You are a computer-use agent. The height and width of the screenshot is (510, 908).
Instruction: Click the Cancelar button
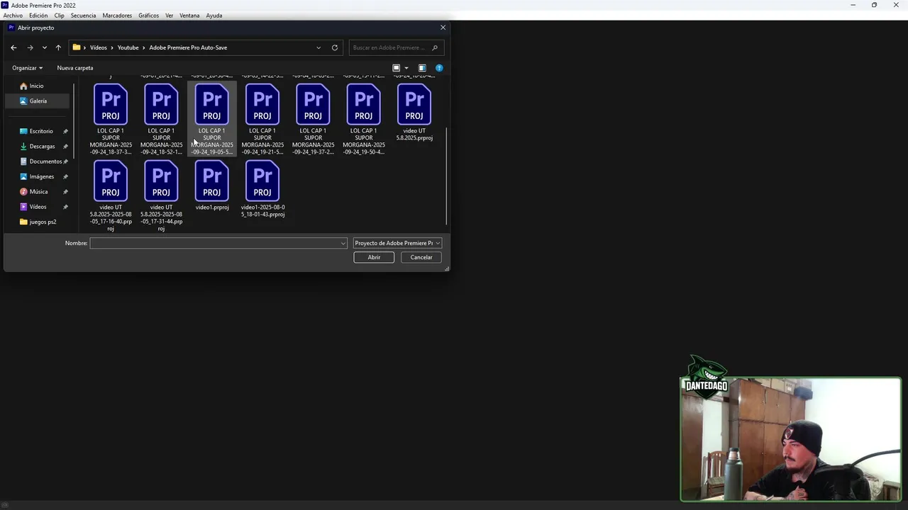click(x=421, y=257)
